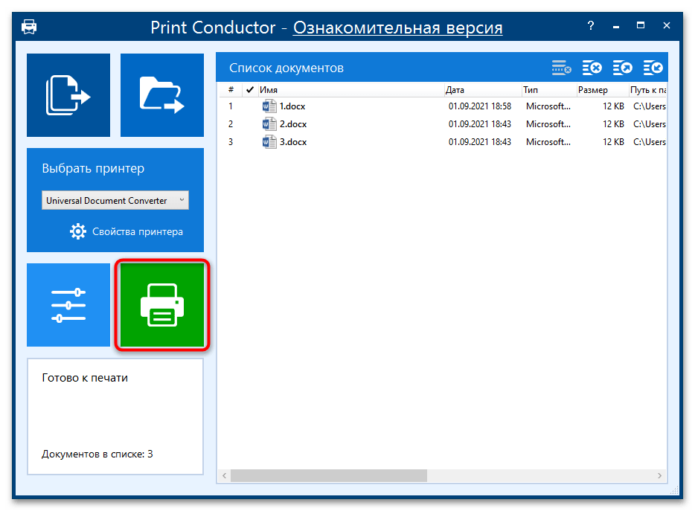Start printing with green printer button

click(162, 305)
